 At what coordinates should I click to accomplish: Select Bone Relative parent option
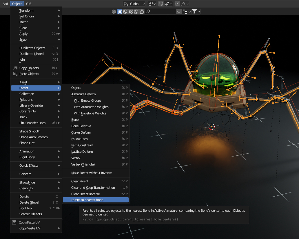pyautogui.click(x=96, y=126)
